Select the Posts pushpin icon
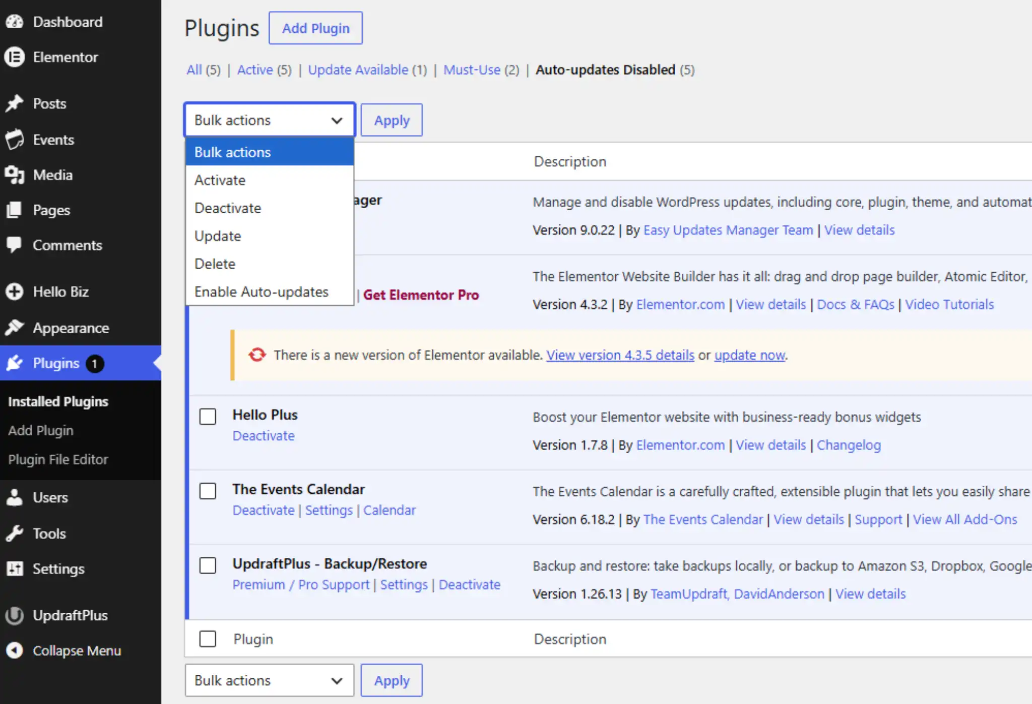The image size is (1032, 704). pyautogui.click(x=15, y=103)
